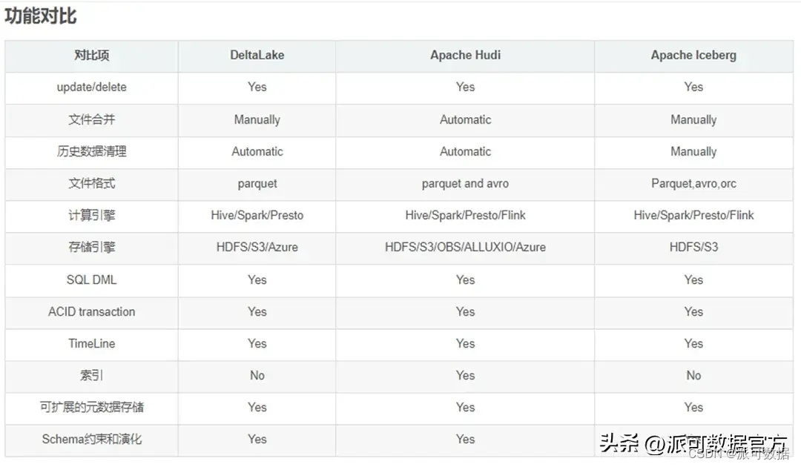Click the 索引 No cell under DeltaLake
Image resolution: width=801 pixels, height=467 pixels.
pyautogui.click(x=257, y=376)
